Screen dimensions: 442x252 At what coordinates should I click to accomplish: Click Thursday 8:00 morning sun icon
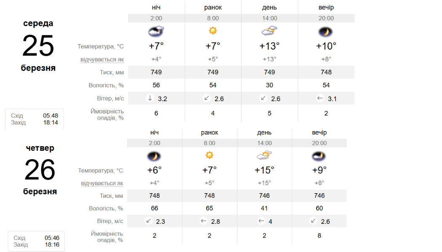209,156
